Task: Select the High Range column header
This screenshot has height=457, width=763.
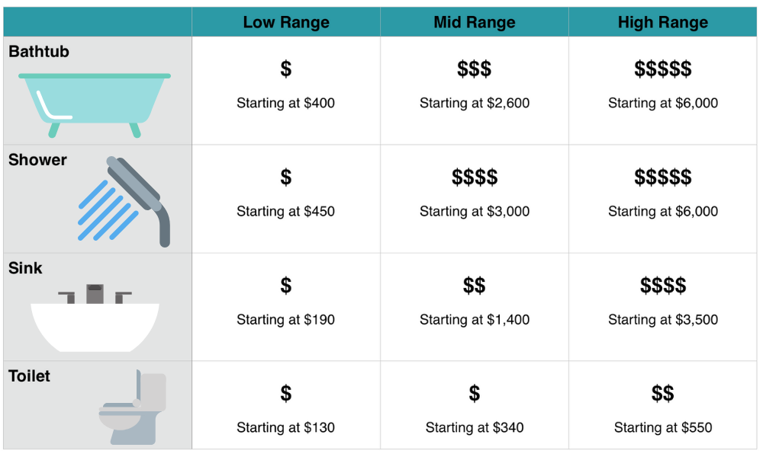Action: 663,22
